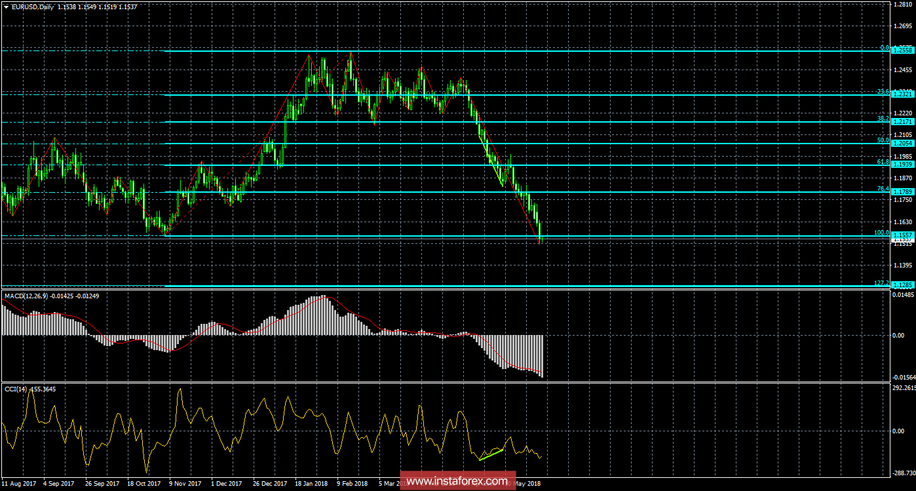Click the 9 Nov 2017 date label
This screenshot has height=491, width=916.
[185, 484]
